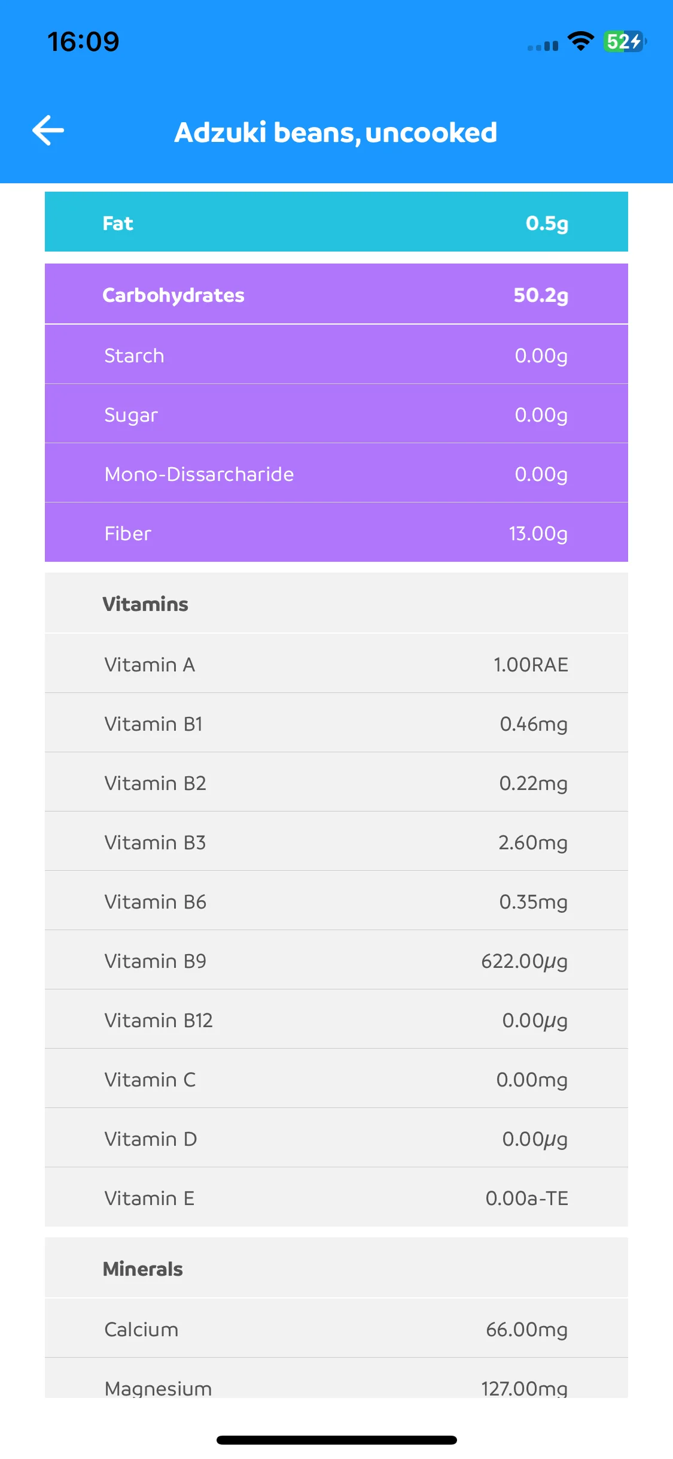The image size is (673, 1459).
Task: Tap the Wi-Fi status icon
Action: [x=580, y=41]
